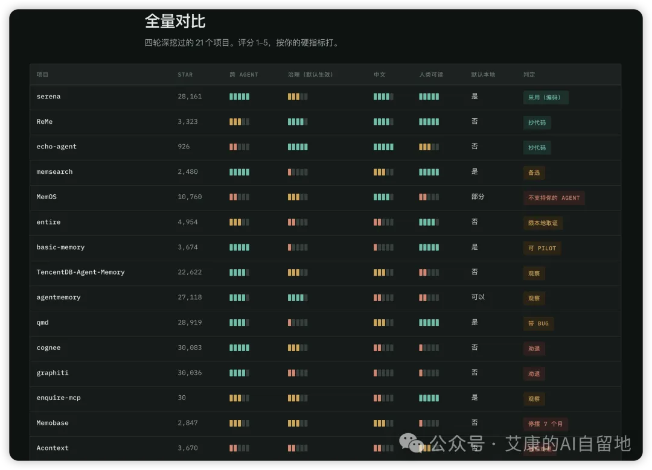Select the 人类可读 column header

pyautogui.click(x=431, y=75)
